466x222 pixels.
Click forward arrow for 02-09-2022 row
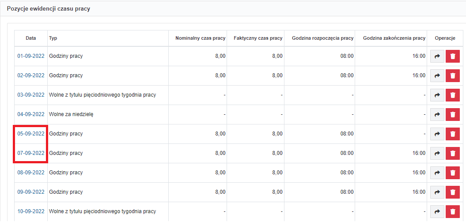[x=437, y=75]
